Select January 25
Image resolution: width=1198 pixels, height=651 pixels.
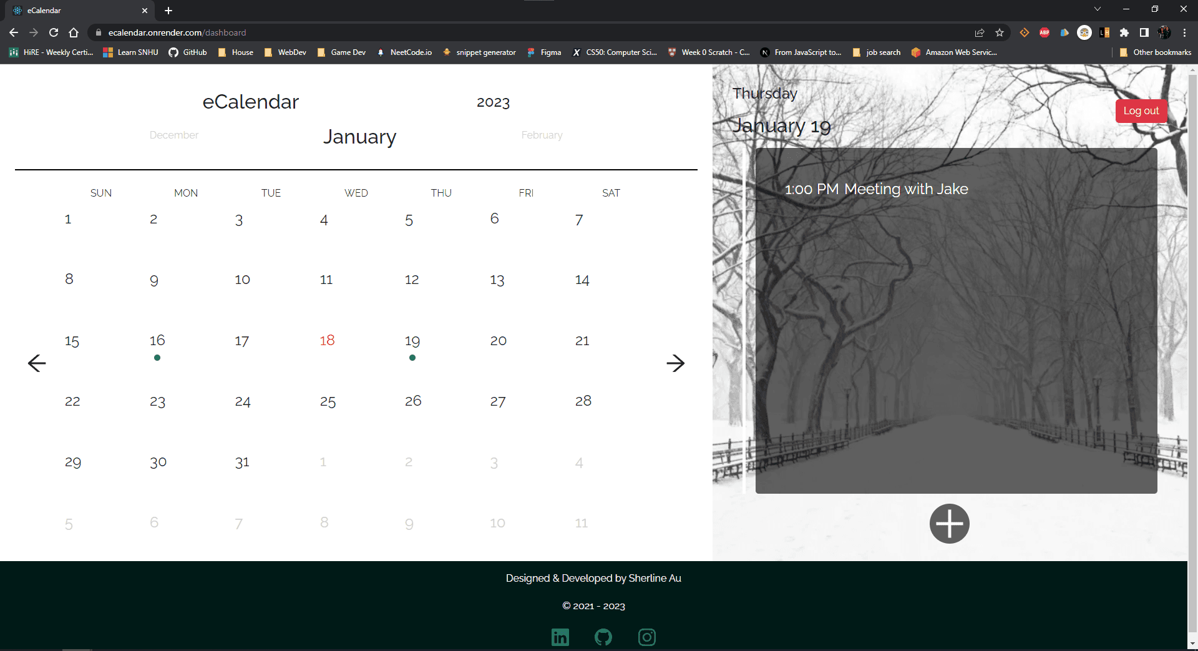click(x=328, y=402)
